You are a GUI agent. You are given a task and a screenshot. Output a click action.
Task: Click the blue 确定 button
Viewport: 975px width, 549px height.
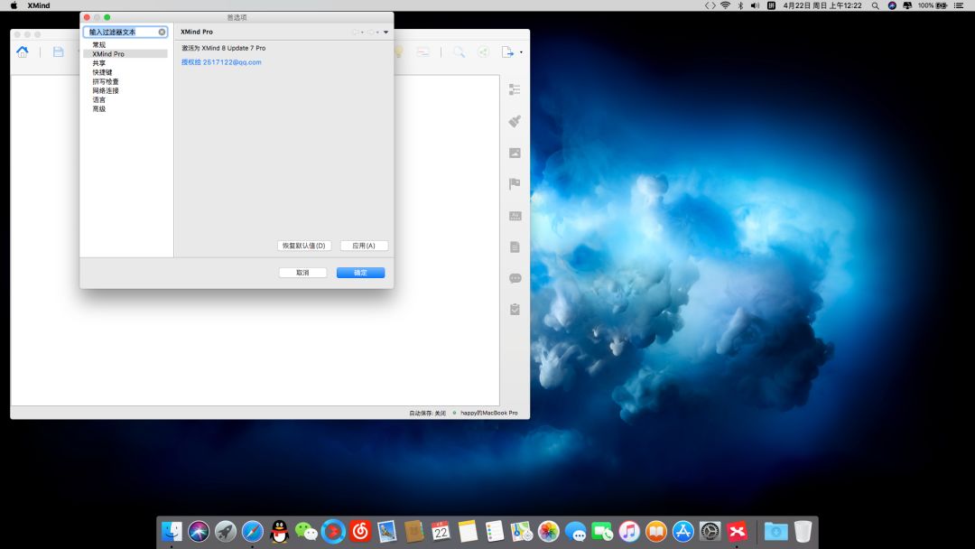(360, 273)
